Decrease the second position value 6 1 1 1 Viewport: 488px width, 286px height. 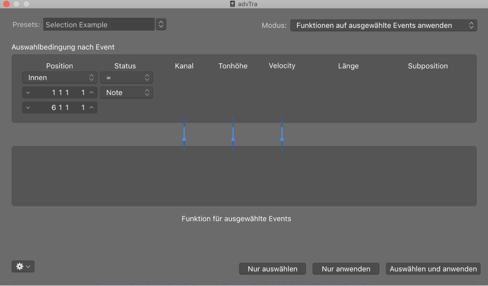click(28, 108)
